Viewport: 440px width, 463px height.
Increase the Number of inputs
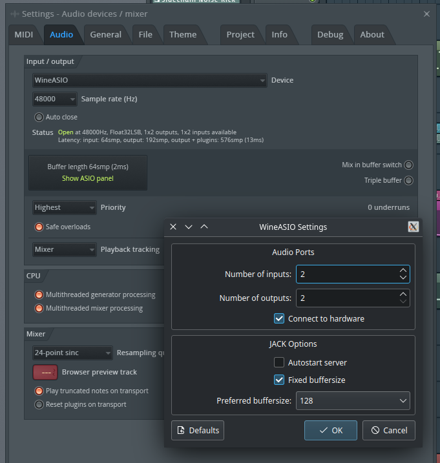coord(403,270)
